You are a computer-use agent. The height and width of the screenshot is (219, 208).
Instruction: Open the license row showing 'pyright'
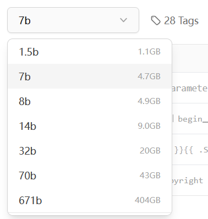pos(190,180)
